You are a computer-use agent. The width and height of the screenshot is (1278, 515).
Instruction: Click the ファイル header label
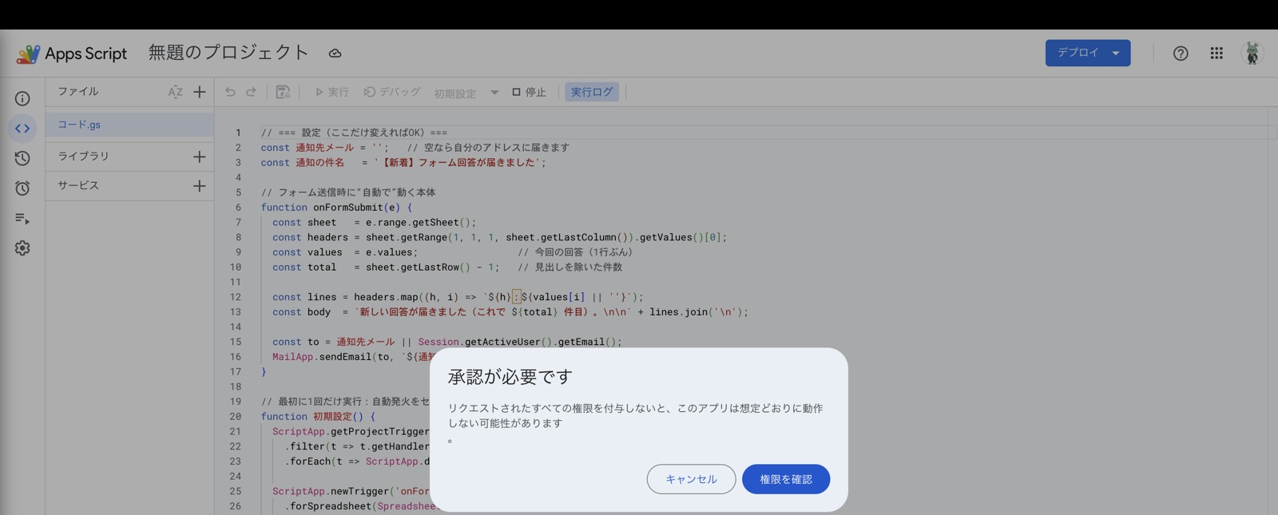pos(78,92)
